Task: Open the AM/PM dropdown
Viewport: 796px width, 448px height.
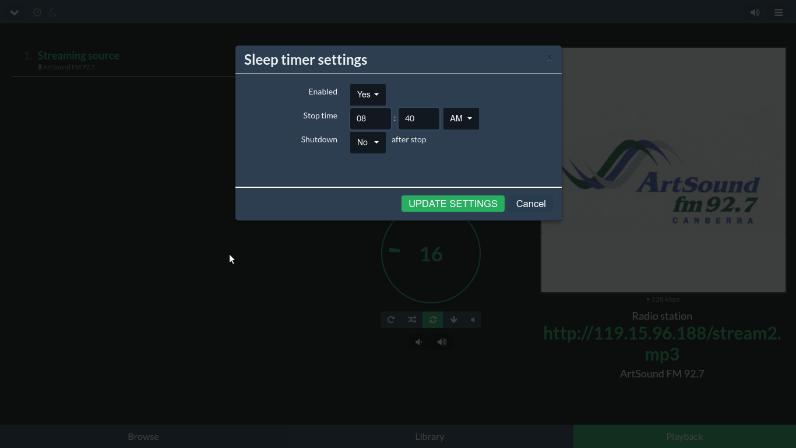Action: pyautogui.click(x=461, y=118)
